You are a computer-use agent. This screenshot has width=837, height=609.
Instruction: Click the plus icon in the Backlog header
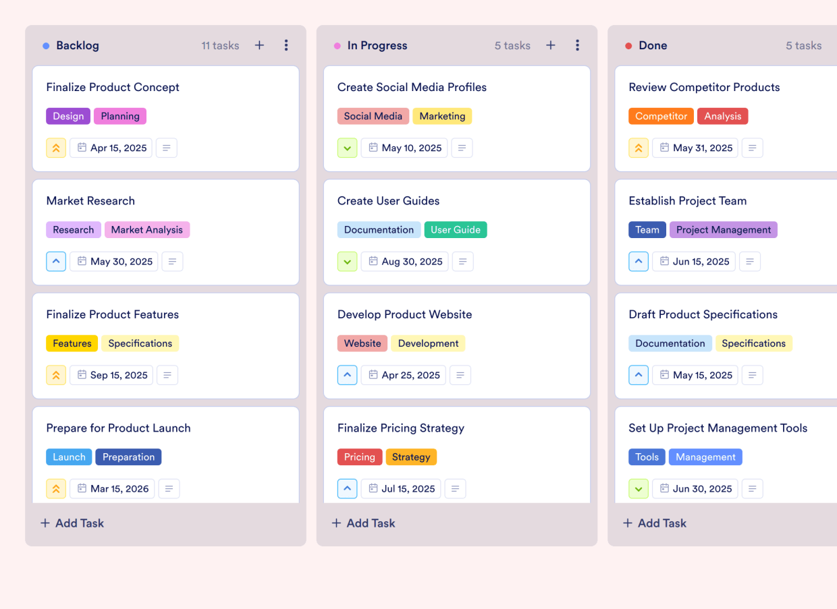point(259,45)
